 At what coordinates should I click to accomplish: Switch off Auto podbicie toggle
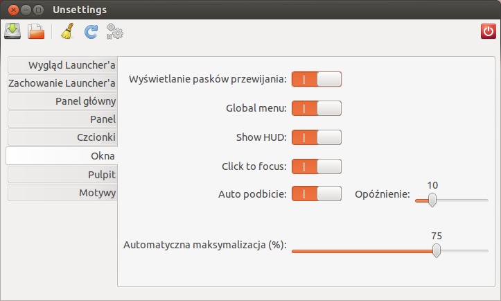click(317, 193)
